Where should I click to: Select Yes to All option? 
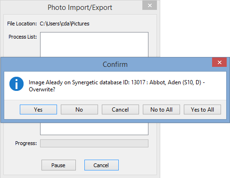(202, 109)
